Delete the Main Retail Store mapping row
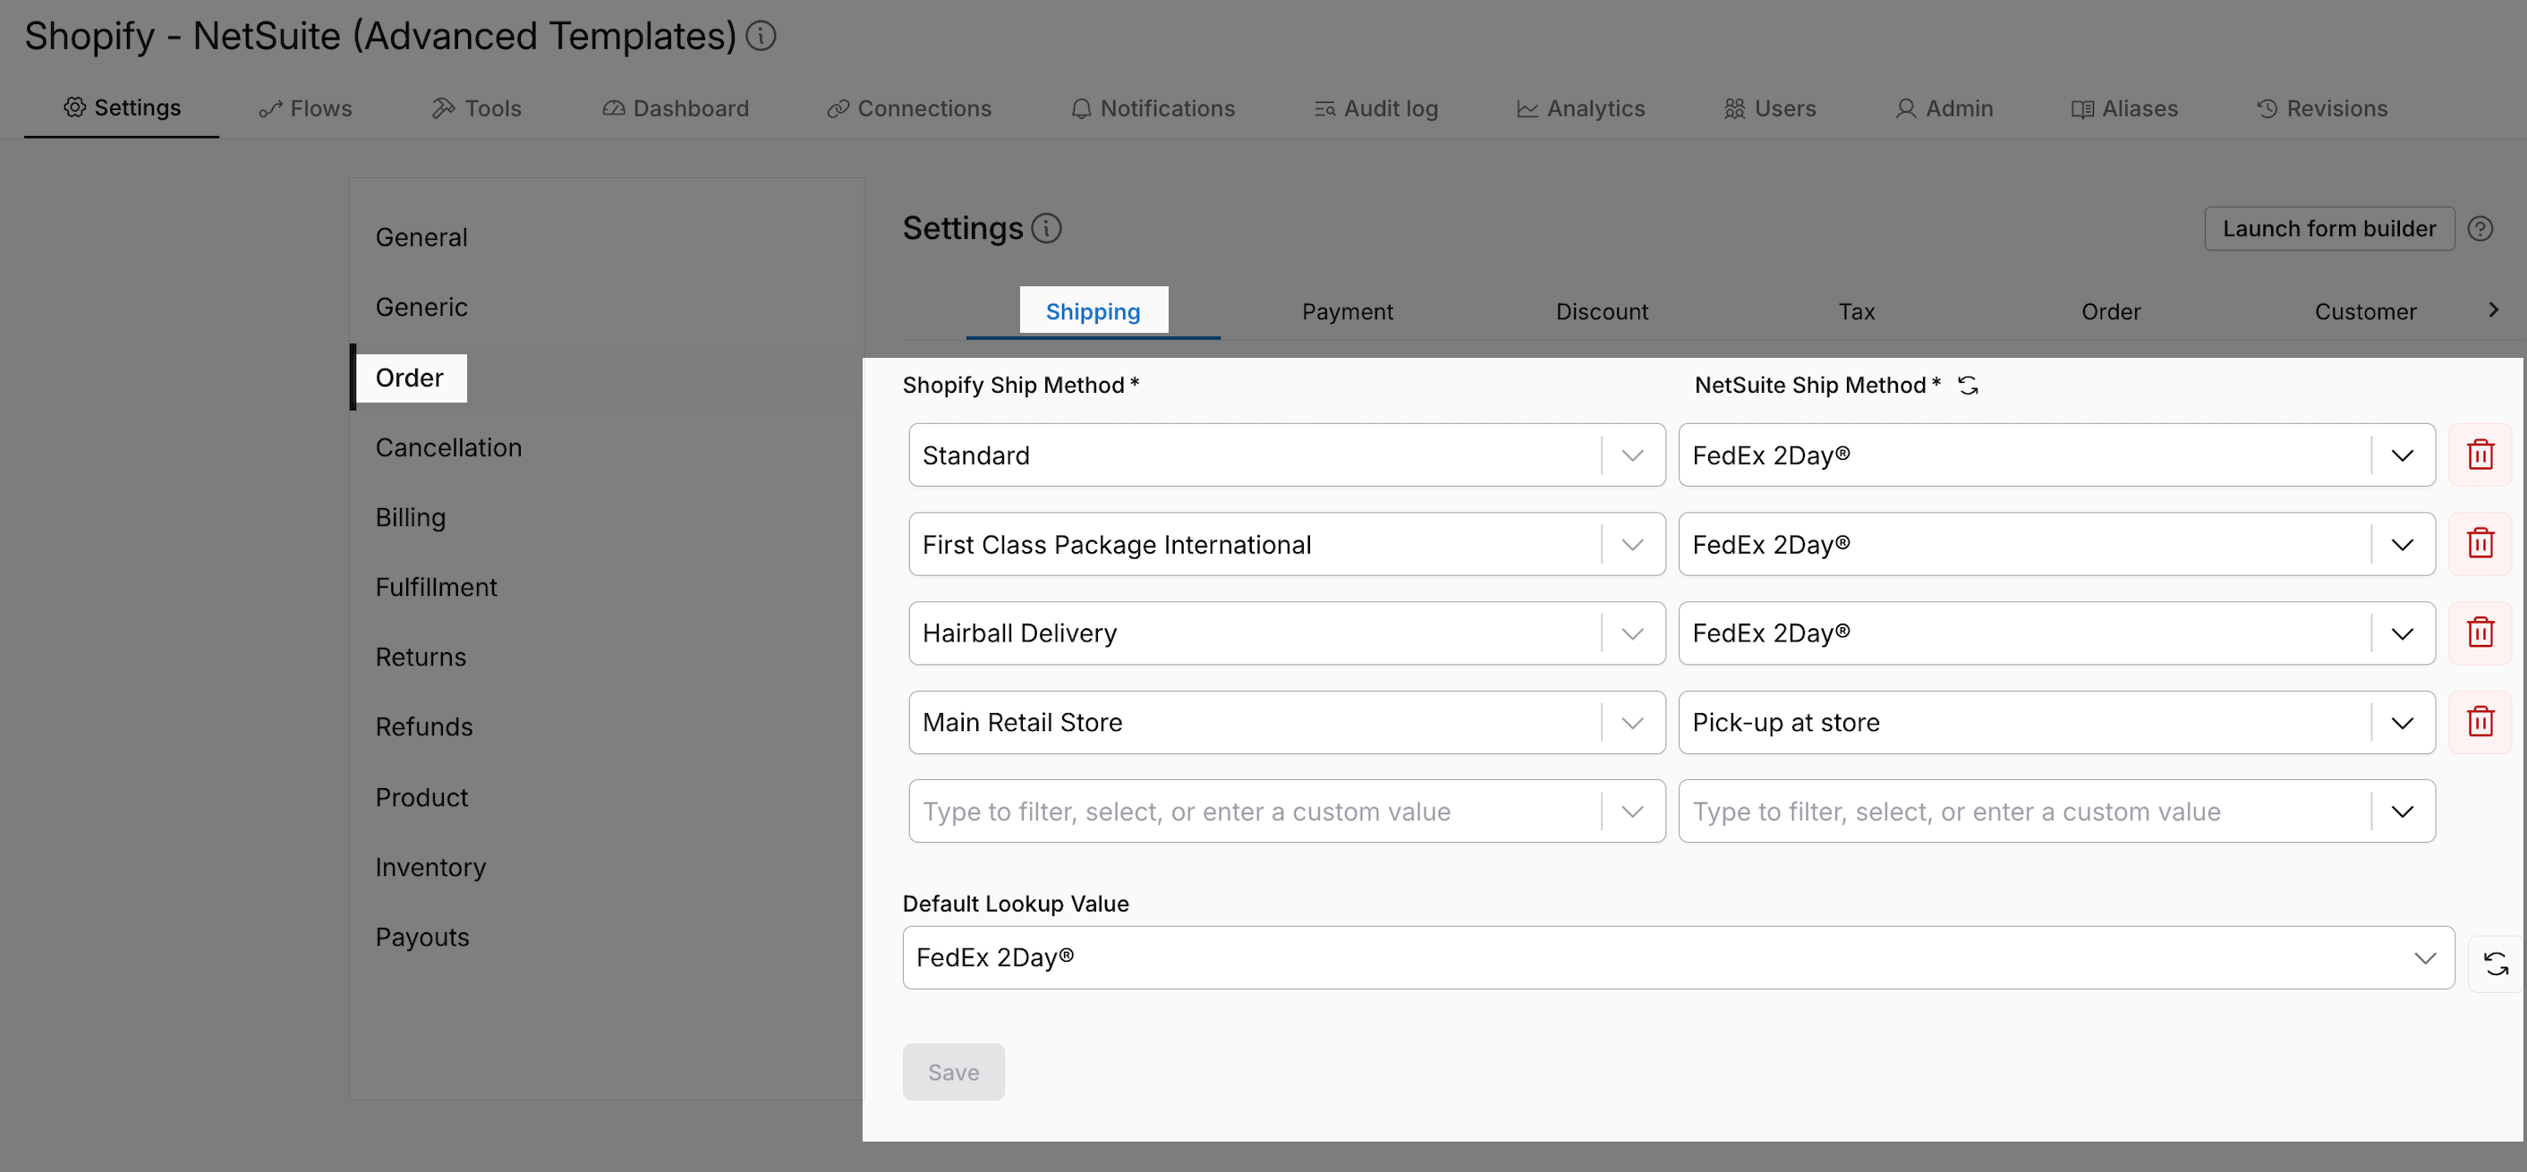This screenshot has height=1172, width=2527. pos(2480,722)
